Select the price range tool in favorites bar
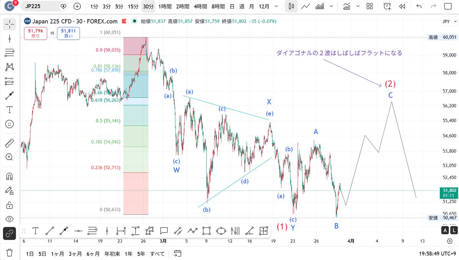Screen dimensions: 459x260 coord(135,231)
